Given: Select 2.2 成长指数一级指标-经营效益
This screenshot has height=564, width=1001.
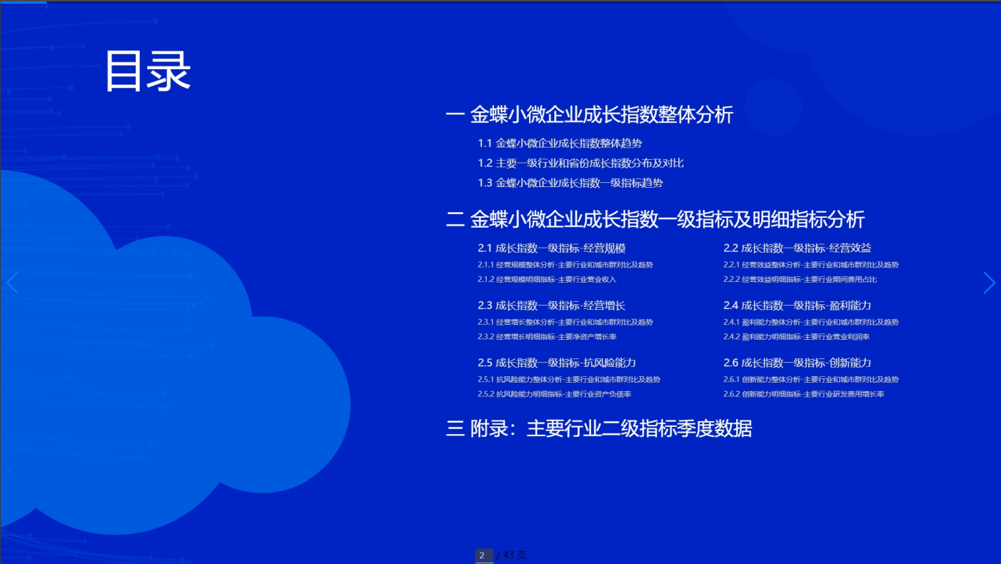Looking at the screenshot, I should (x=798, y=248).
